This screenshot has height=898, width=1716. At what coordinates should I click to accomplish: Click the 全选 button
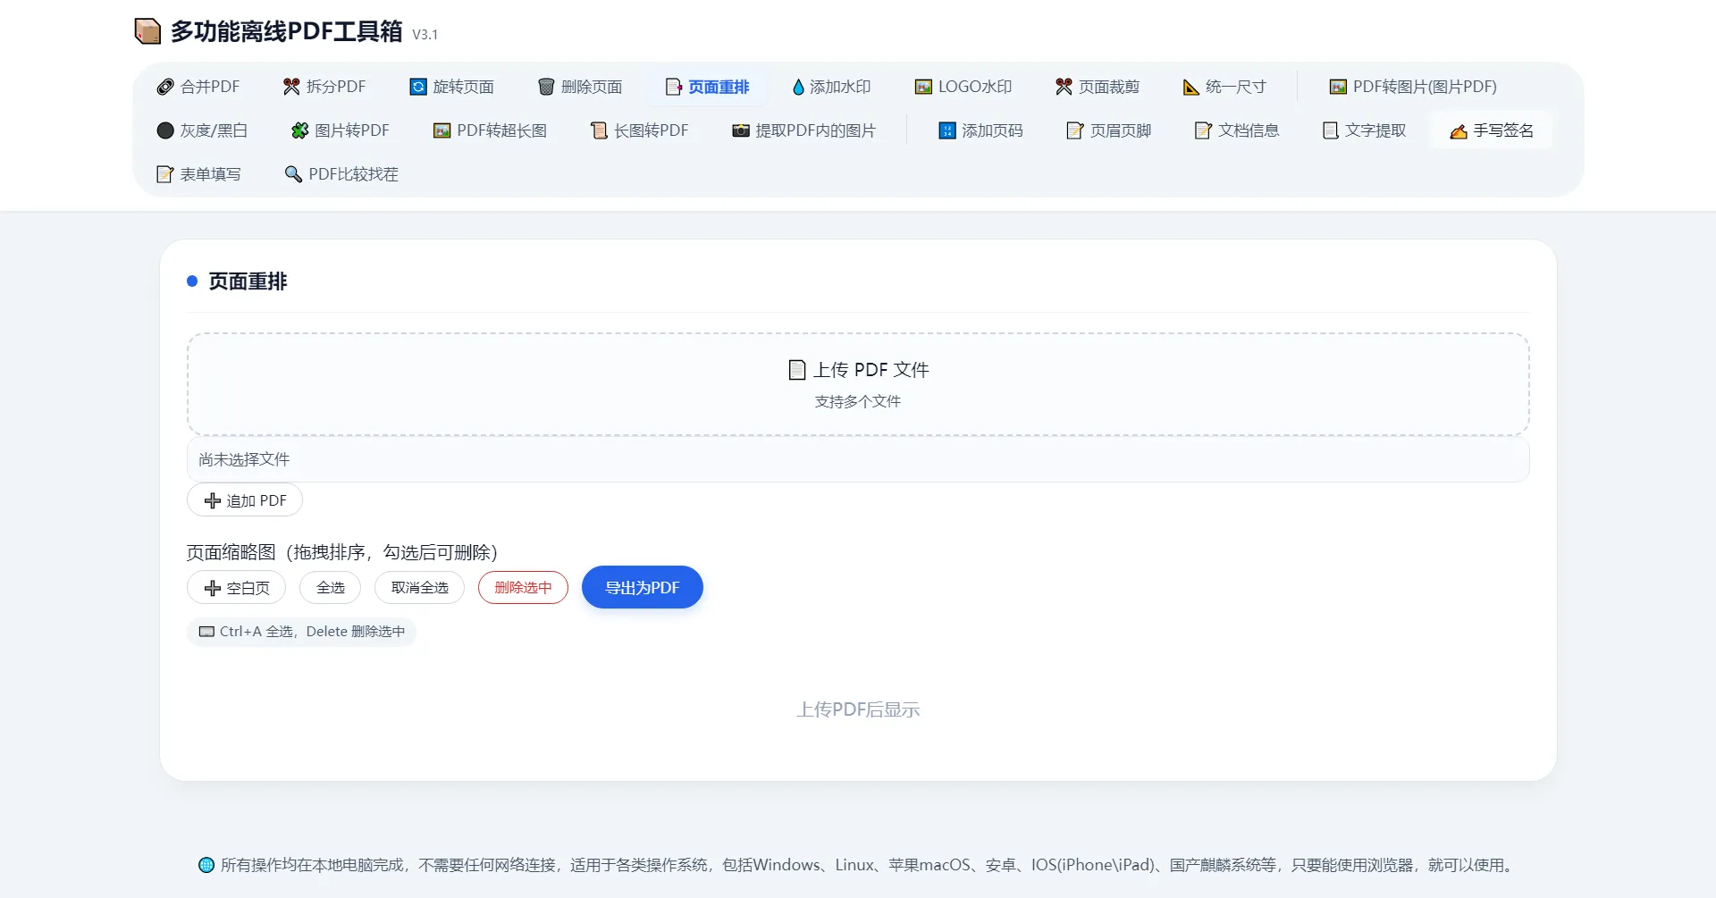[x=331, y=588]
